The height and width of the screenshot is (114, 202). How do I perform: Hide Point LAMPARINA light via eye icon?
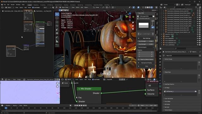click(198, 45)
